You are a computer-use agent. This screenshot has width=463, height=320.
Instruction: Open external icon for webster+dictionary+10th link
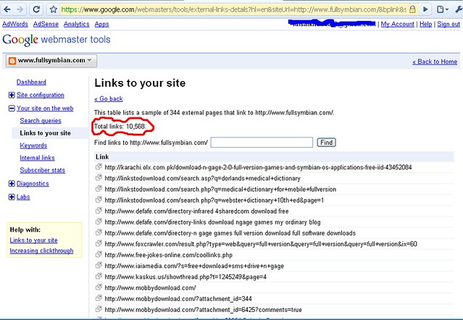click(99, 200)
